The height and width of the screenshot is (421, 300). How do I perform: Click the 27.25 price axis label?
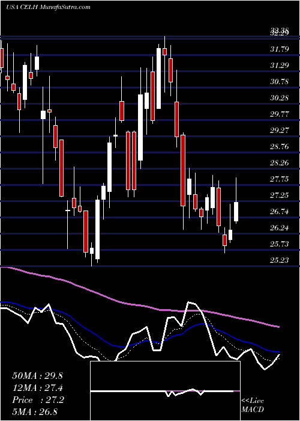point(280,195)
